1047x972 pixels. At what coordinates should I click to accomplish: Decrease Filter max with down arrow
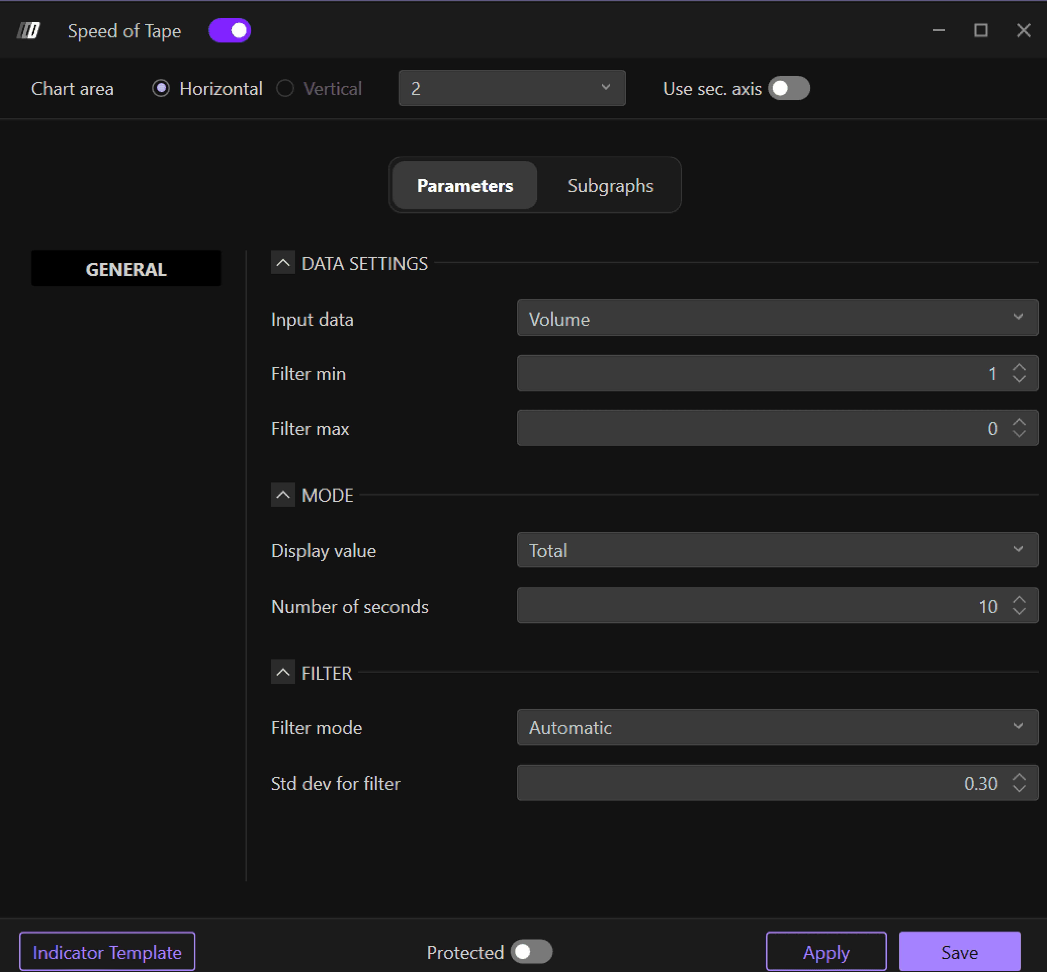(1019, 434)
